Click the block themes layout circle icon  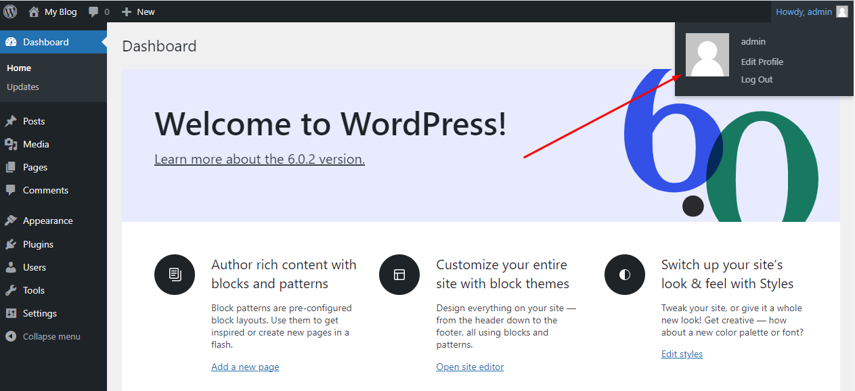coord(399,275)
